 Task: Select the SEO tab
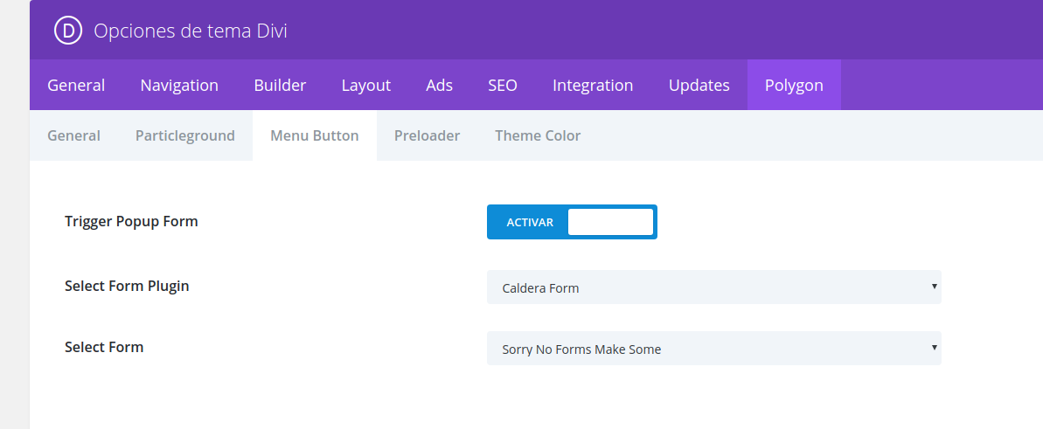[502, 85]
